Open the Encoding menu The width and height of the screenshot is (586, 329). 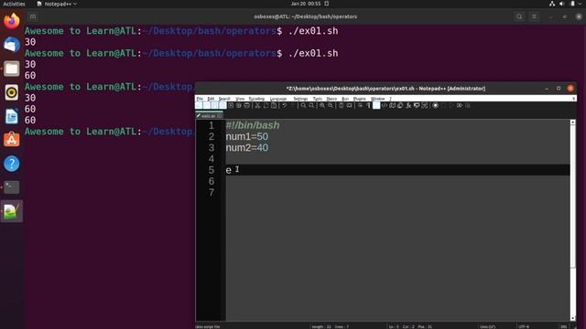(x=256, y=99)
